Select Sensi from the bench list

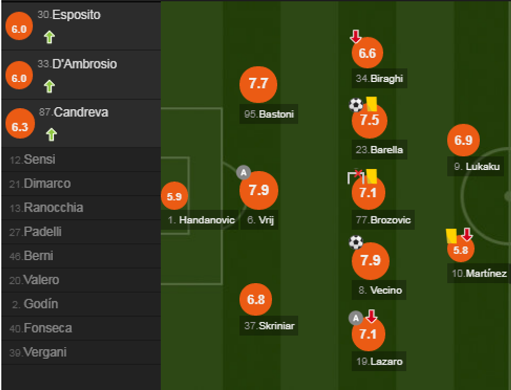coord(39,160)
